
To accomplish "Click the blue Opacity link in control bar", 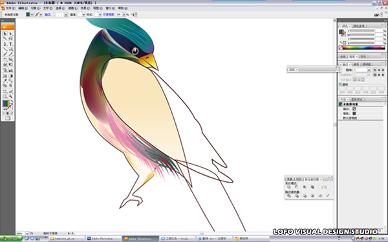I will (109, 15).
